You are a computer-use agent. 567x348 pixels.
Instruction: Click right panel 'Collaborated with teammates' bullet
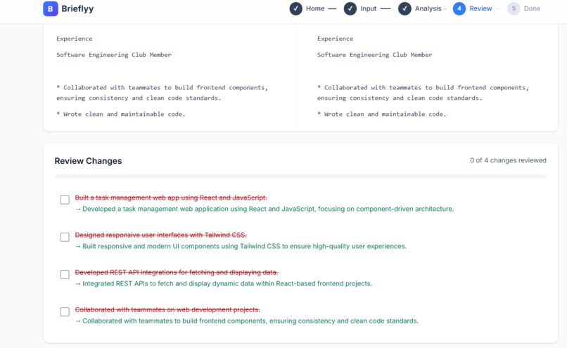(423, 93)
